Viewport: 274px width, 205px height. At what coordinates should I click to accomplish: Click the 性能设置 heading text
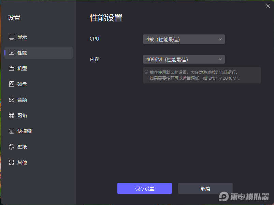(x=106, y=18)
